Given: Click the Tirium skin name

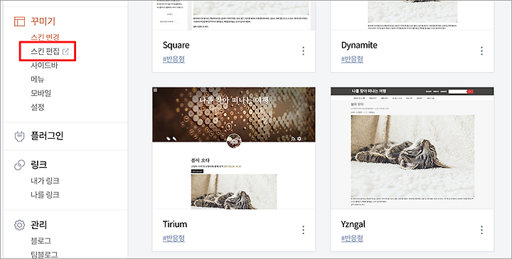Looking at the screenshot, I should click(175, 224).
